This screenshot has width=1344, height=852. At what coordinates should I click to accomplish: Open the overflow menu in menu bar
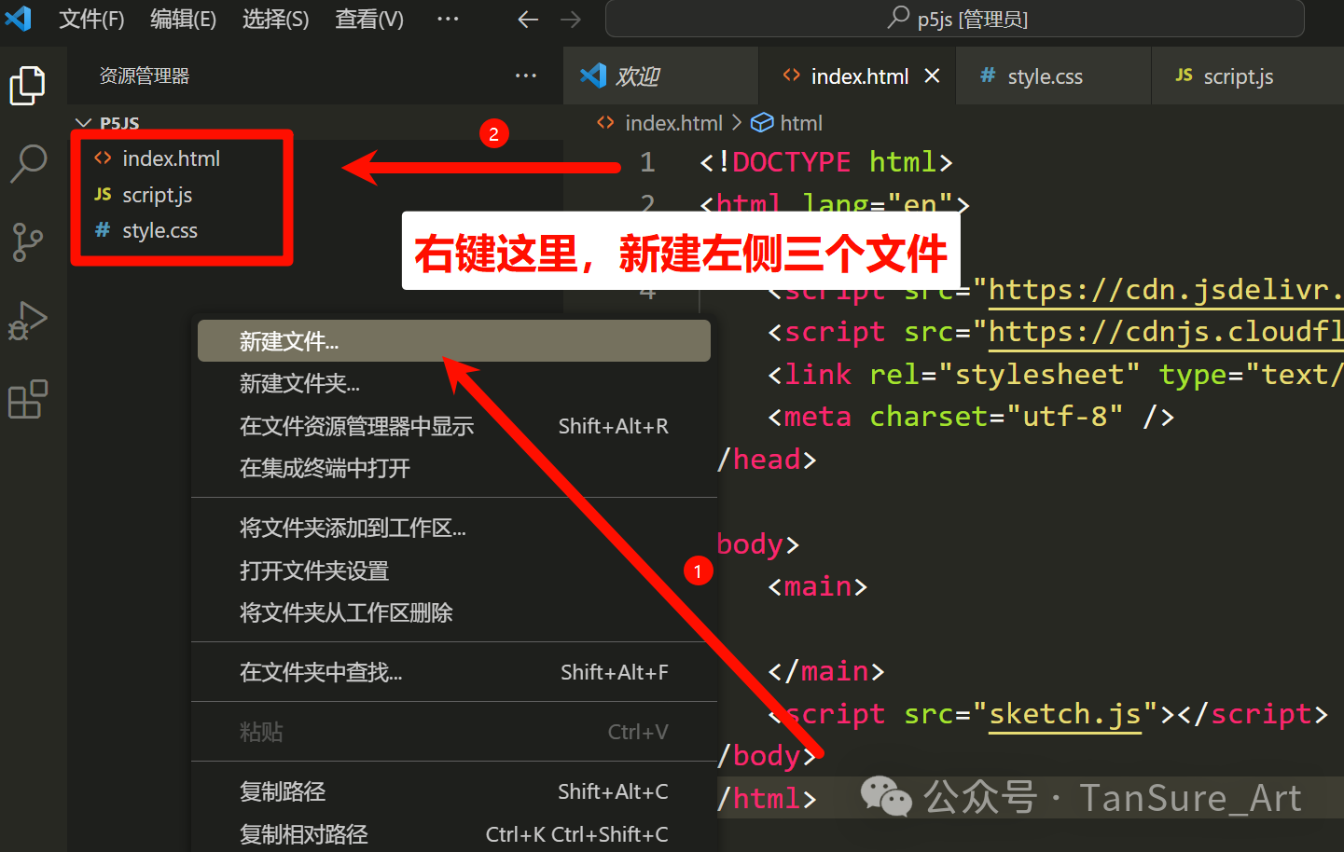(x=448, y=19)
